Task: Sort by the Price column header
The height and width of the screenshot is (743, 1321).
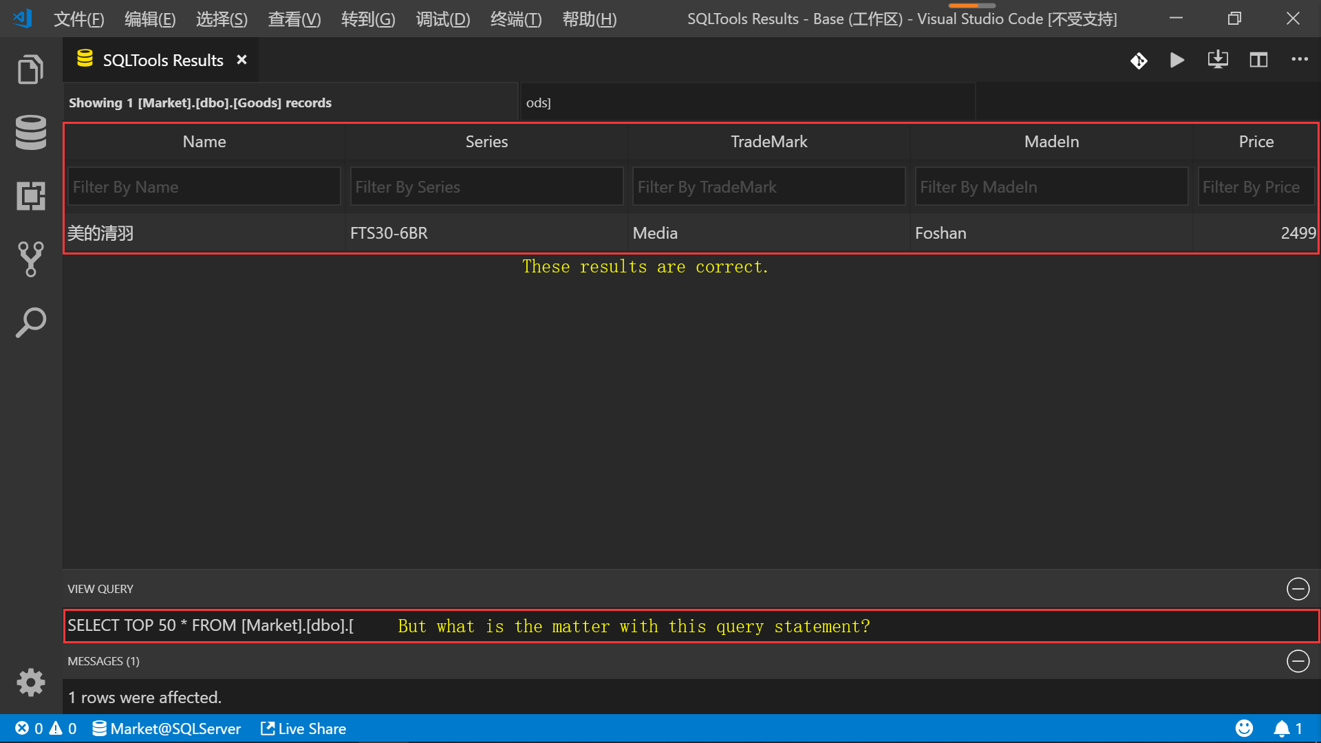Action: (x=1256, y=142)
